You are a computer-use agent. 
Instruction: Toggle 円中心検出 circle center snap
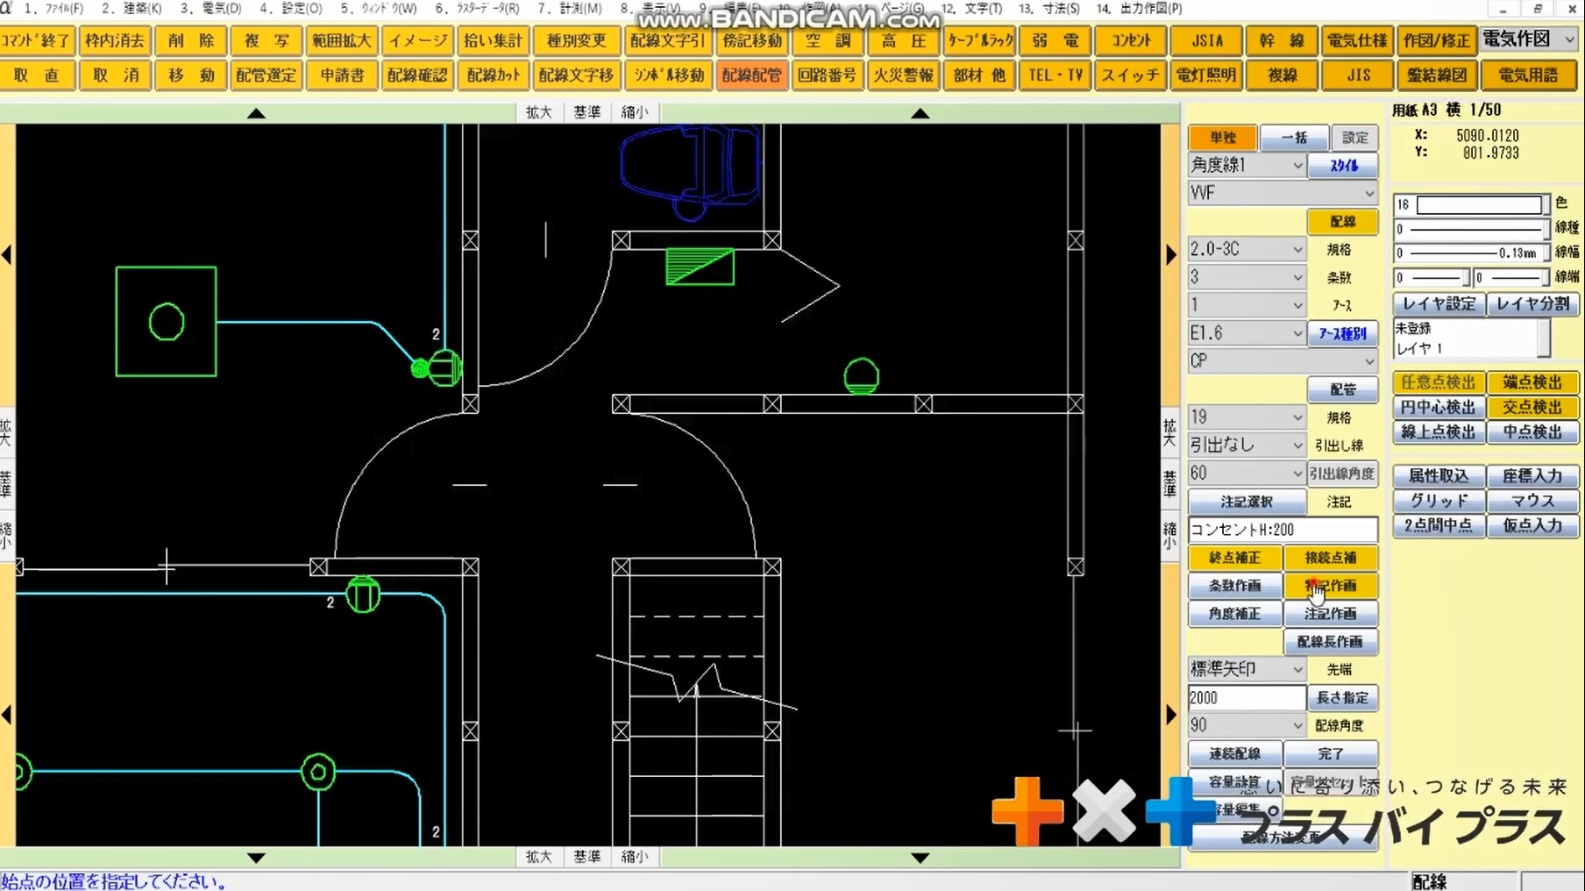[1438, 407]
